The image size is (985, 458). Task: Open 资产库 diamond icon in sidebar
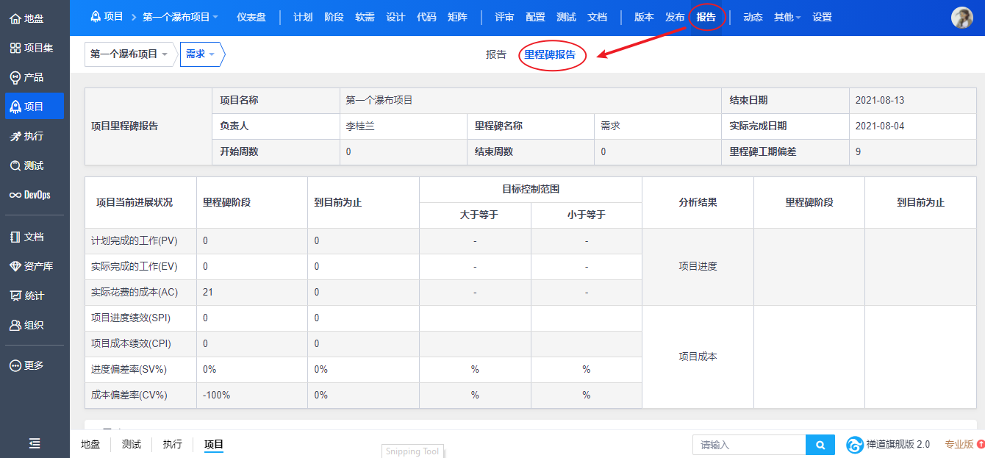point(15,266)
